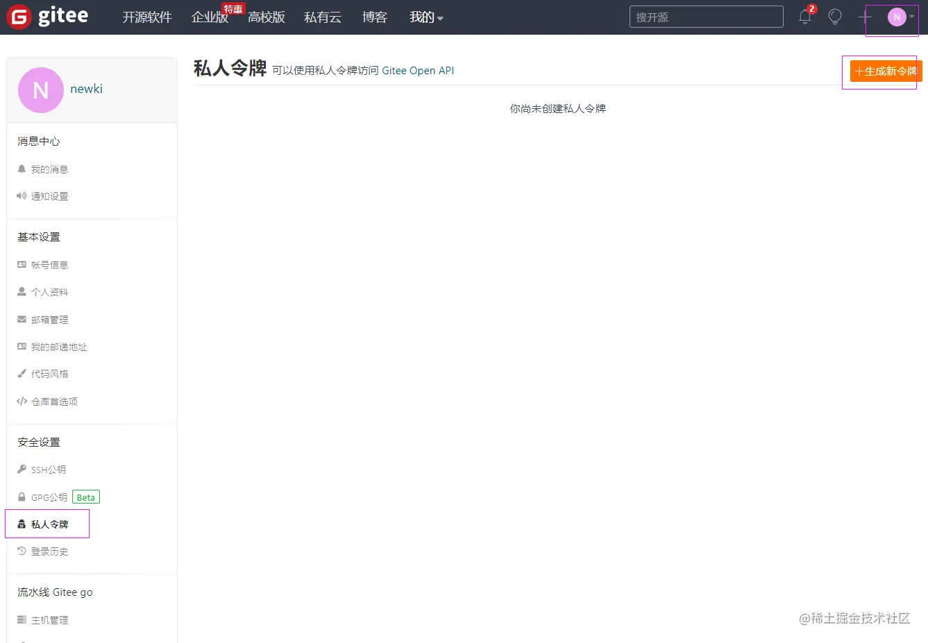Expand the 我的 dropdown menu

[x=426, y=17]
